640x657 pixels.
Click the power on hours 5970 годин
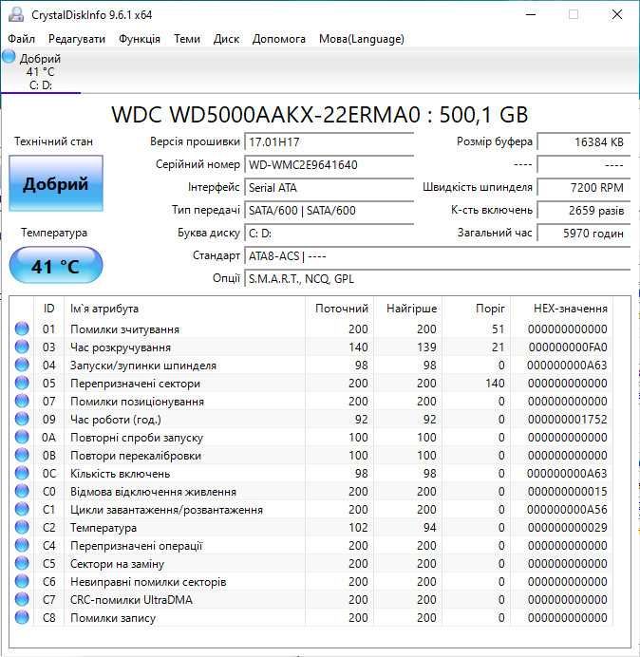pyautogui.click(x=584, y=233)
